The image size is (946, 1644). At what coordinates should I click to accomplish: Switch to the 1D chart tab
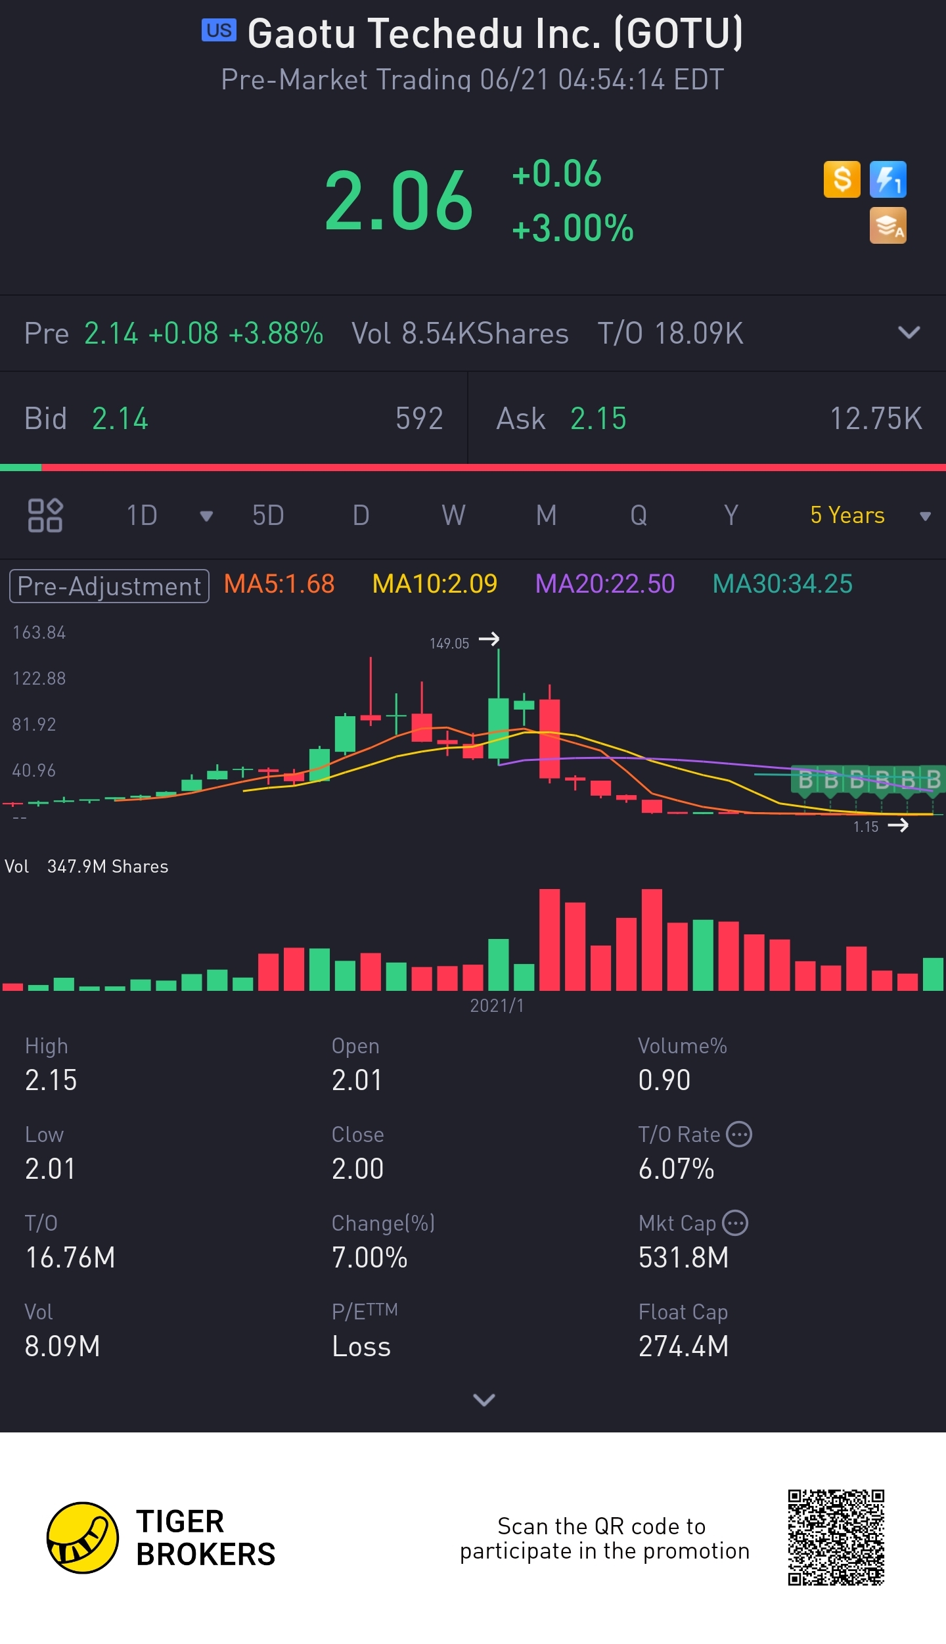[x=142, y=516]
